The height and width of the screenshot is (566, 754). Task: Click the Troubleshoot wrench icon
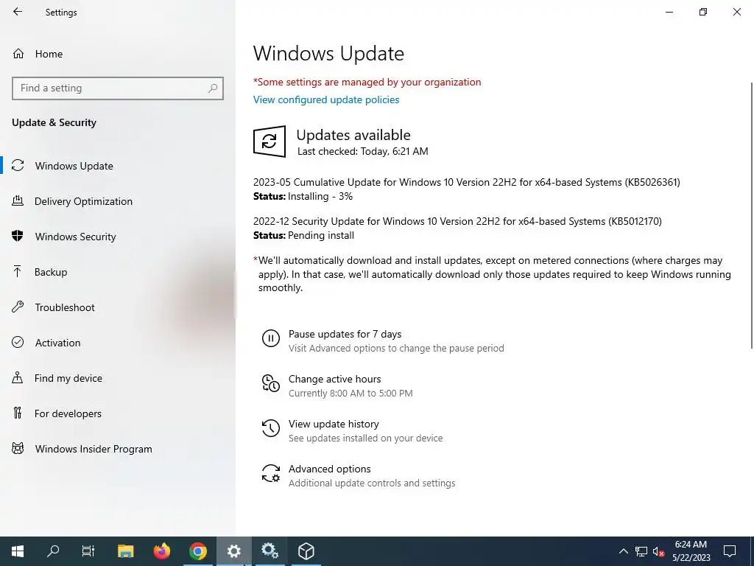(18, 307)
